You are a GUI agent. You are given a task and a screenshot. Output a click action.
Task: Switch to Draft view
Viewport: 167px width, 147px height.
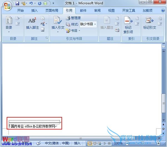(109, 143)
